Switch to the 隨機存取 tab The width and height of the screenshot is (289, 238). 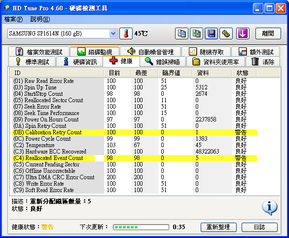pyautogui.click(x=206, y=52)
